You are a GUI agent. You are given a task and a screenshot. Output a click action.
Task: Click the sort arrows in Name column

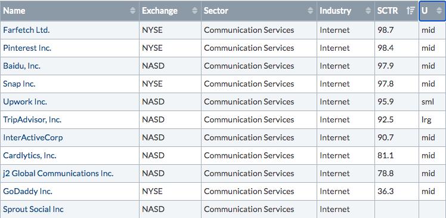pos(133,11)
